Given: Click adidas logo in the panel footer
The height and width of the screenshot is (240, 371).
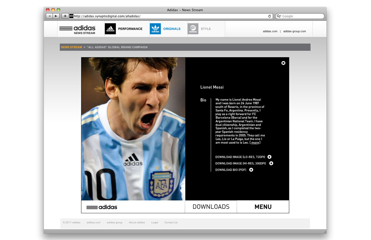Looking at the screenshot, I should tap(102, 207).
